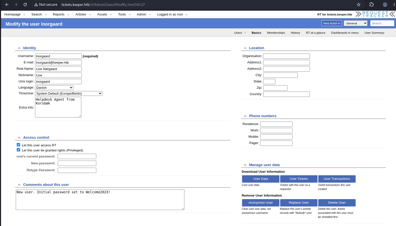Open the browser extensions puzzle icon
This screenshot has width=396, height=226.
coord(371,5)
